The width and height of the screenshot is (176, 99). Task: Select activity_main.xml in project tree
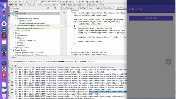28,40
